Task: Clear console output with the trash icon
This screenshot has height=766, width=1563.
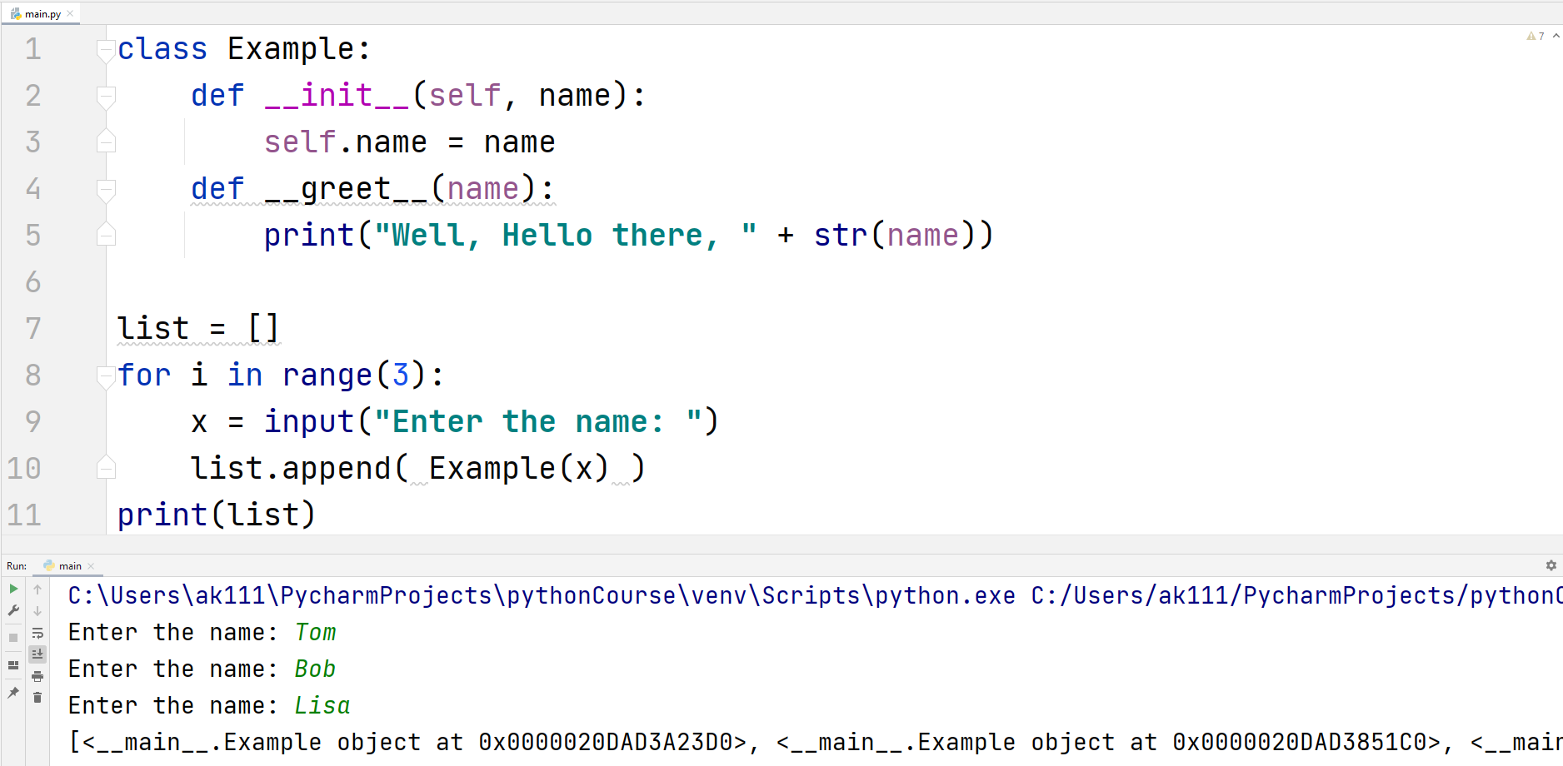Action: click(37, 698)
